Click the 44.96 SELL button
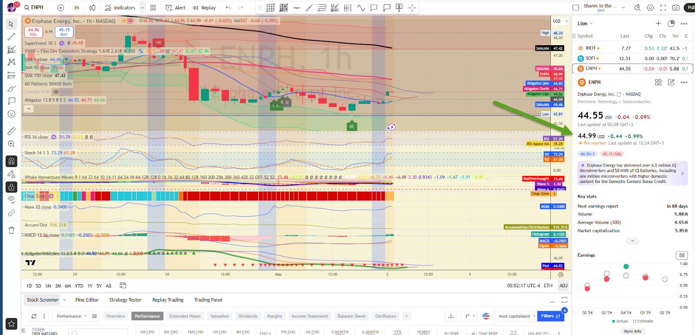The height and width of the screenshot is (335, 695). pos(33,32)
